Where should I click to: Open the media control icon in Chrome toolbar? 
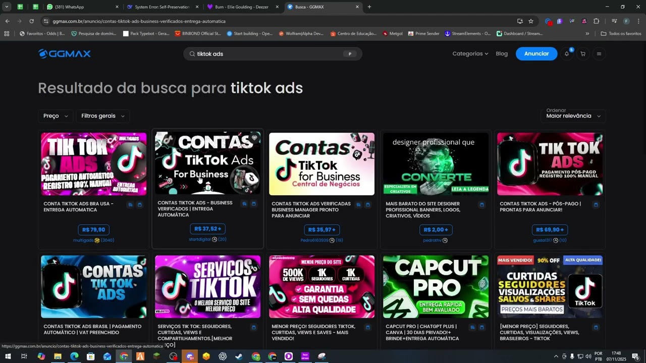tap(614, 21)
